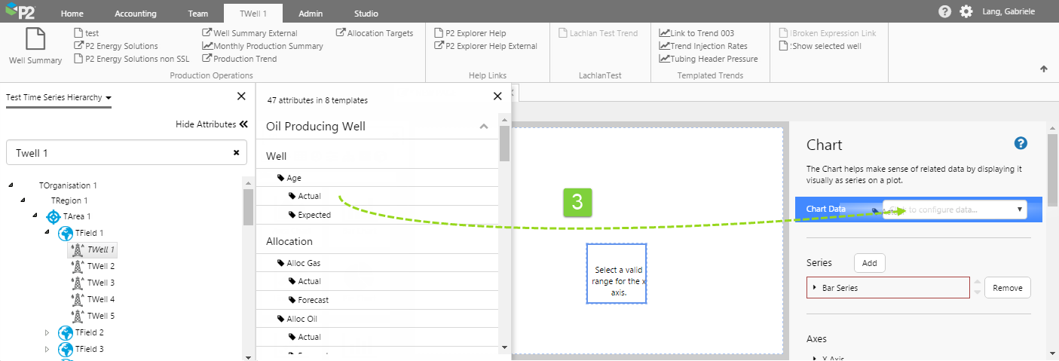The width and height of the screenshot is (1059, 361).
Task: Click the blue Chart help icon
Action: click(x=1021, y=144)
